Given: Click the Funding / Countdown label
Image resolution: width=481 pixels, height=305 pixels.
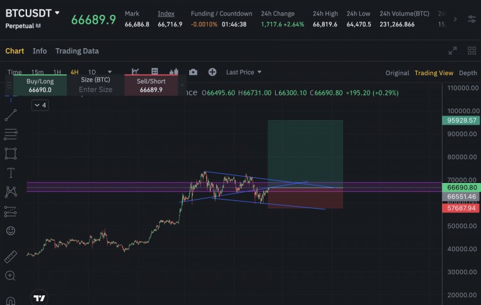Looking at the screenshot, I should pyautogui.click(x=221, y=13).
